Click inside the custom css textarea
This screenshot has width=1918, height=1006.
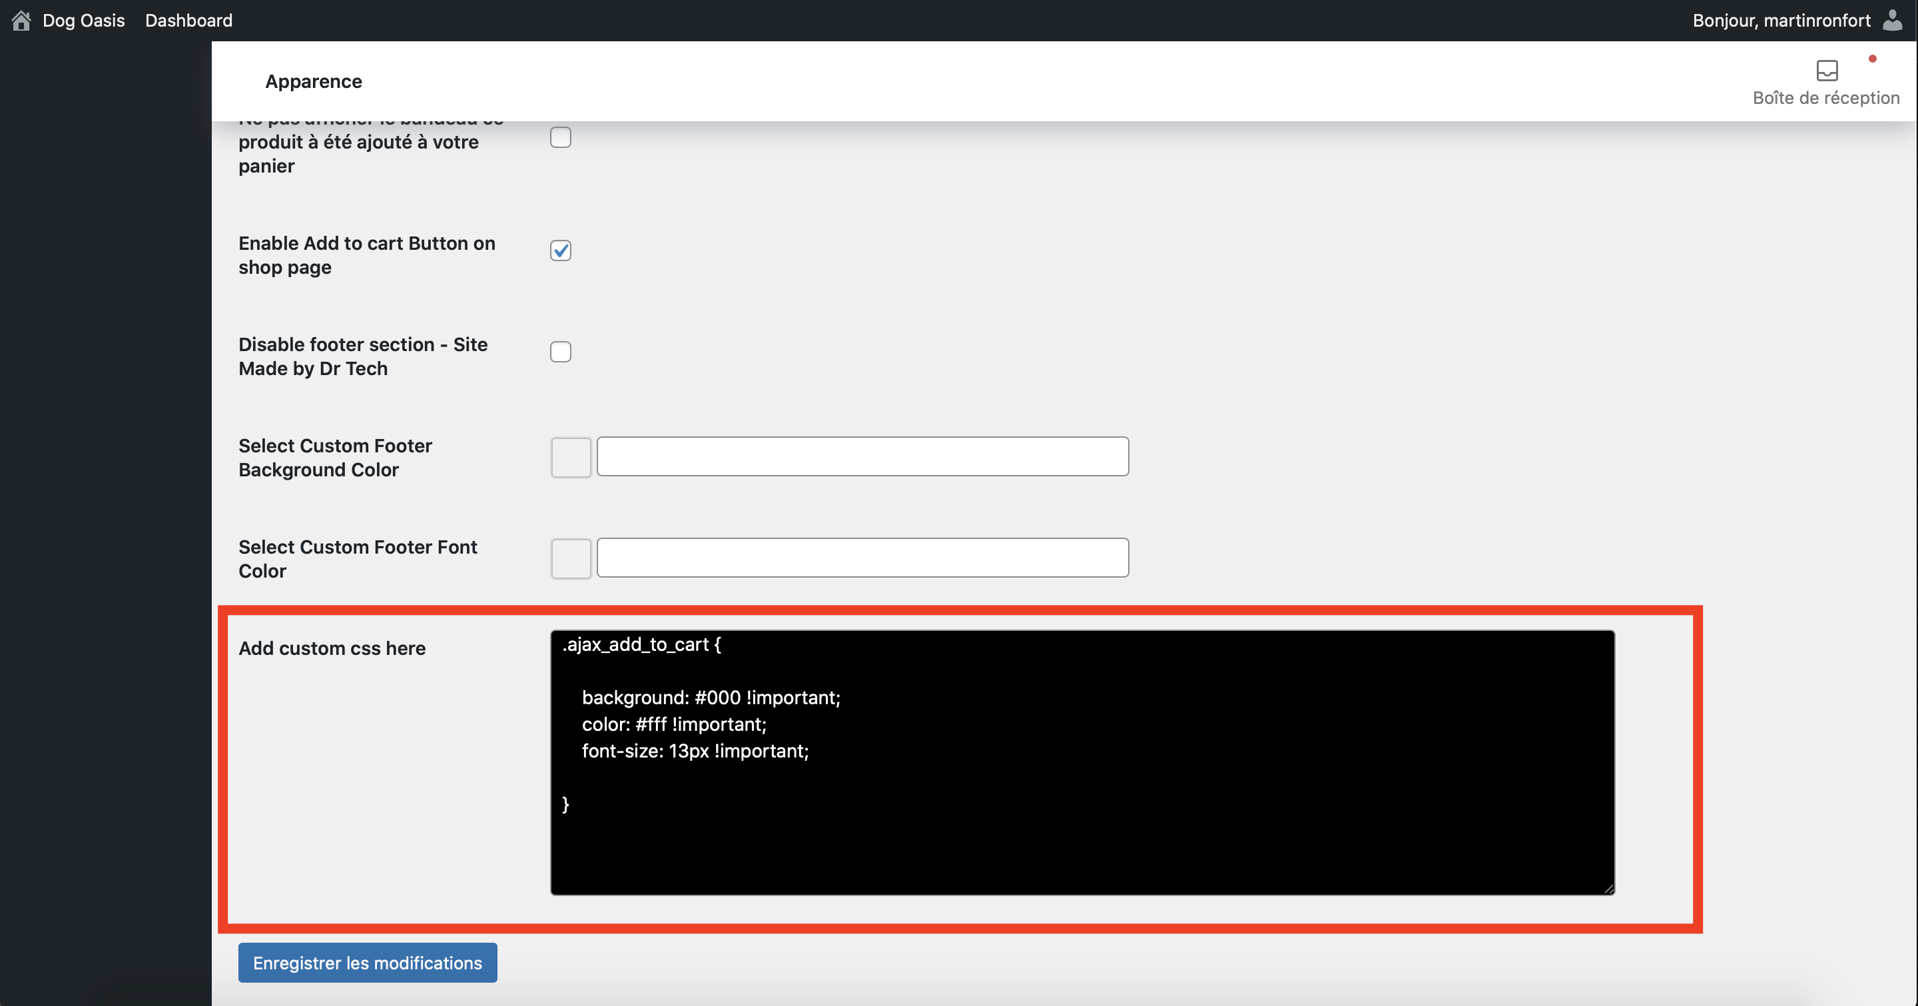[1082, 763]
